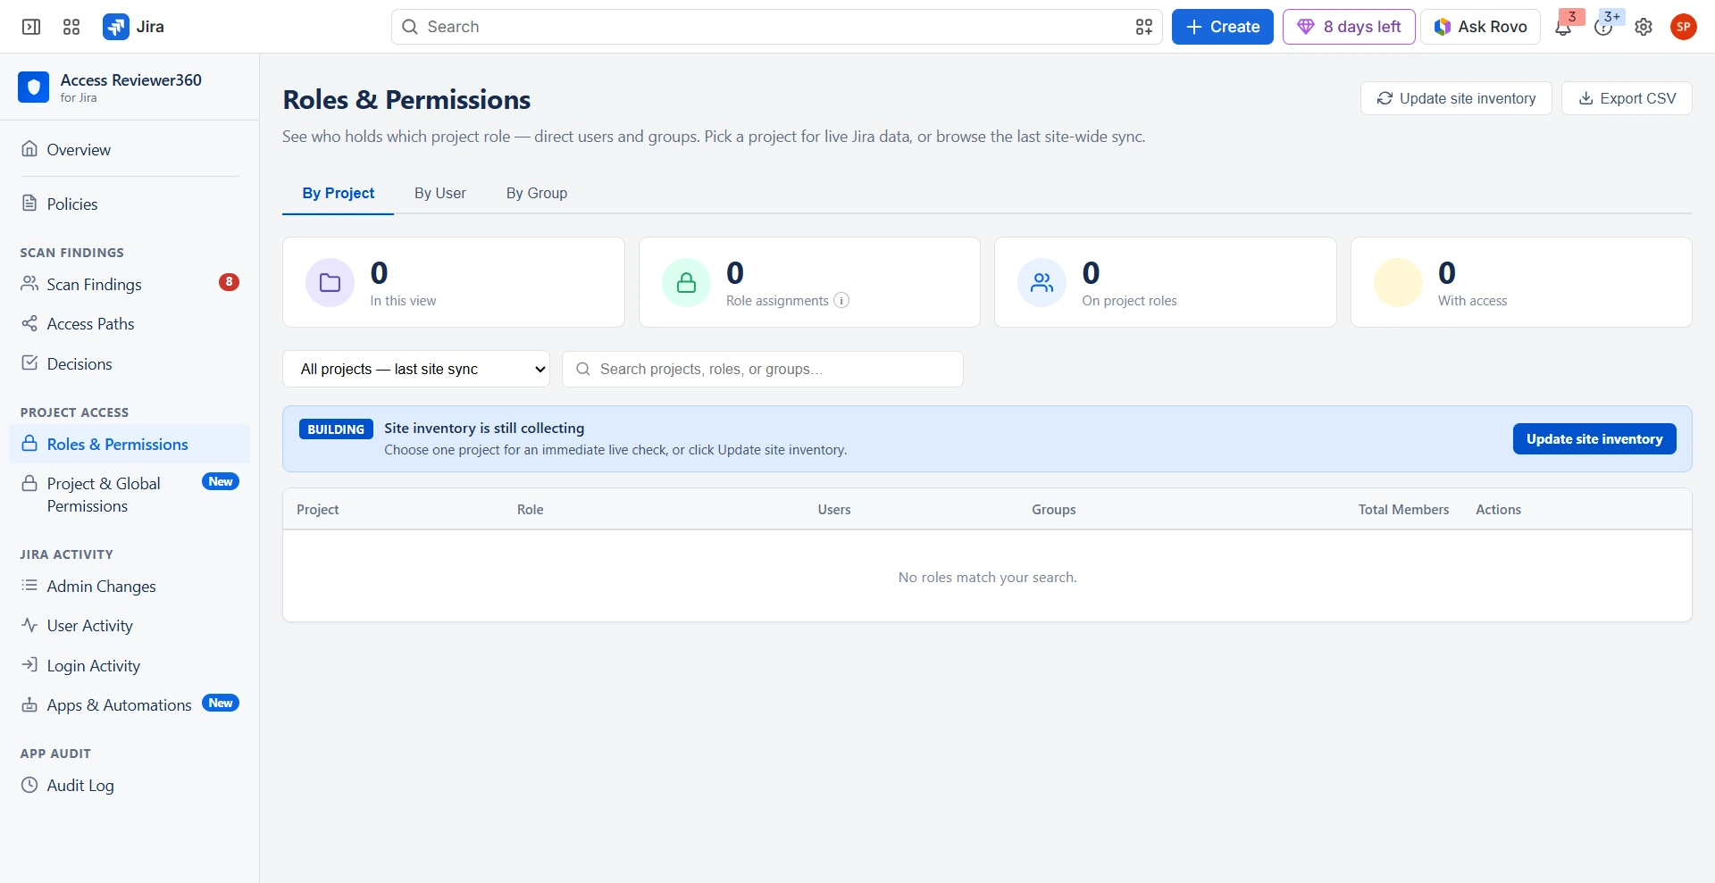
Task: Click the Role column header
Action: [x=531, y=510]
